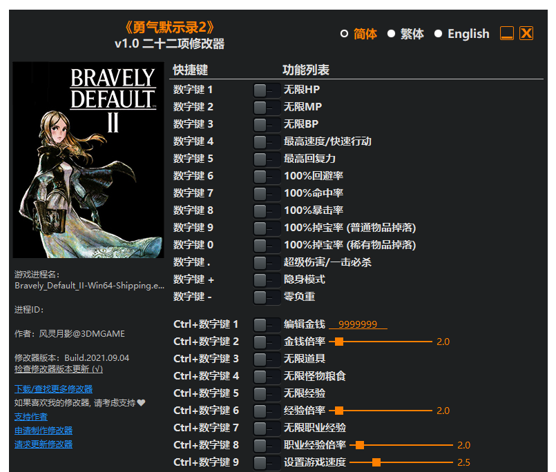Switch language to English

(x=439, y=34)
